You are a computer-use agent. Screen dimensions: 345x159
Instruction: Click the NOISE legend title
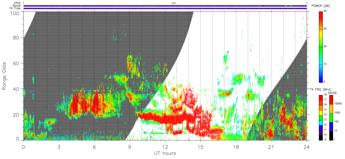(x=333, y=93)
